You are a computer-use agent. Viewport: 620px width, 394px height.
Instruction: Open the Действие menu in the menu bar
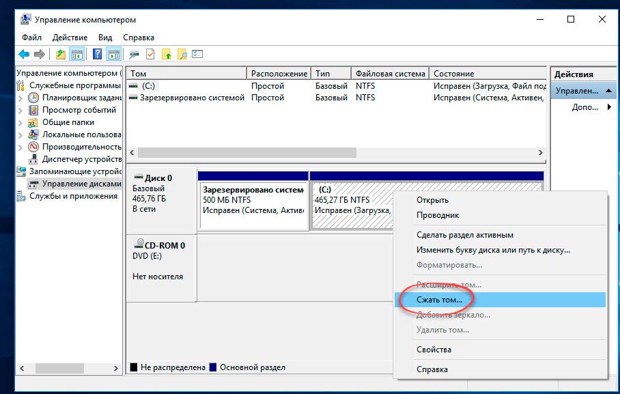tap(69, 38)
